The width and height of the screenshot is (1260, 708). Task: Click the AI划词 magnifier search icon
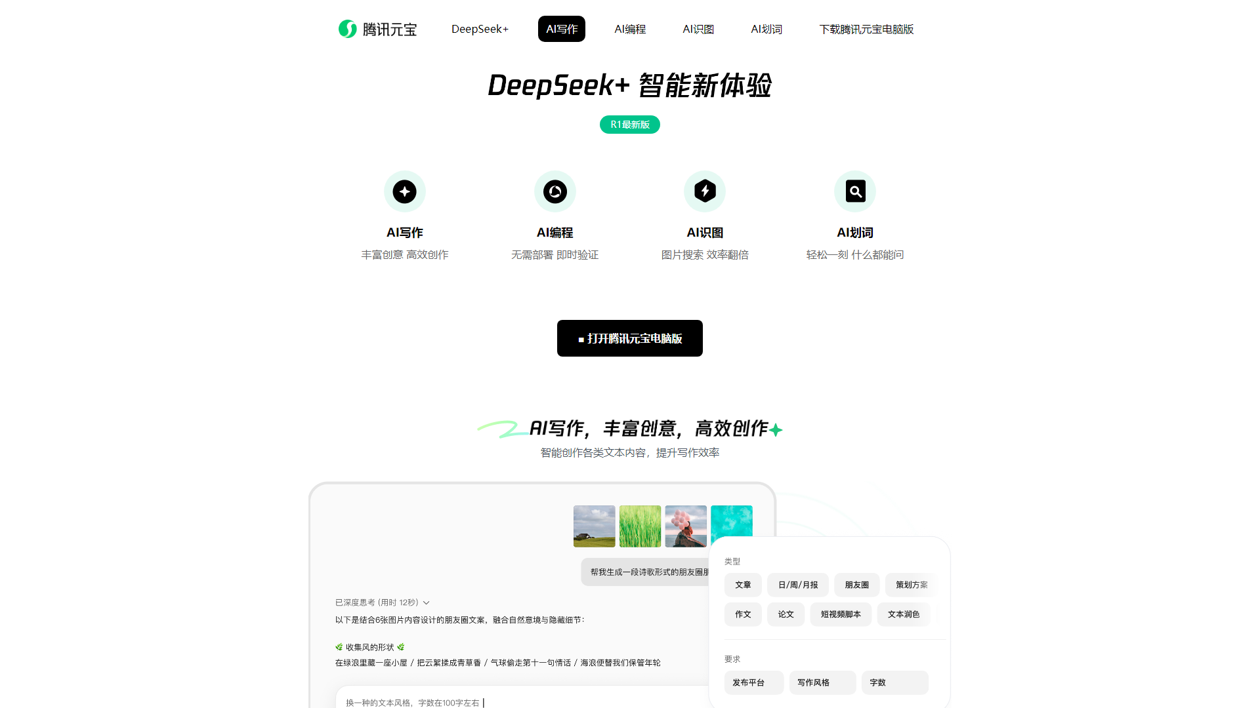click(855, 191)
